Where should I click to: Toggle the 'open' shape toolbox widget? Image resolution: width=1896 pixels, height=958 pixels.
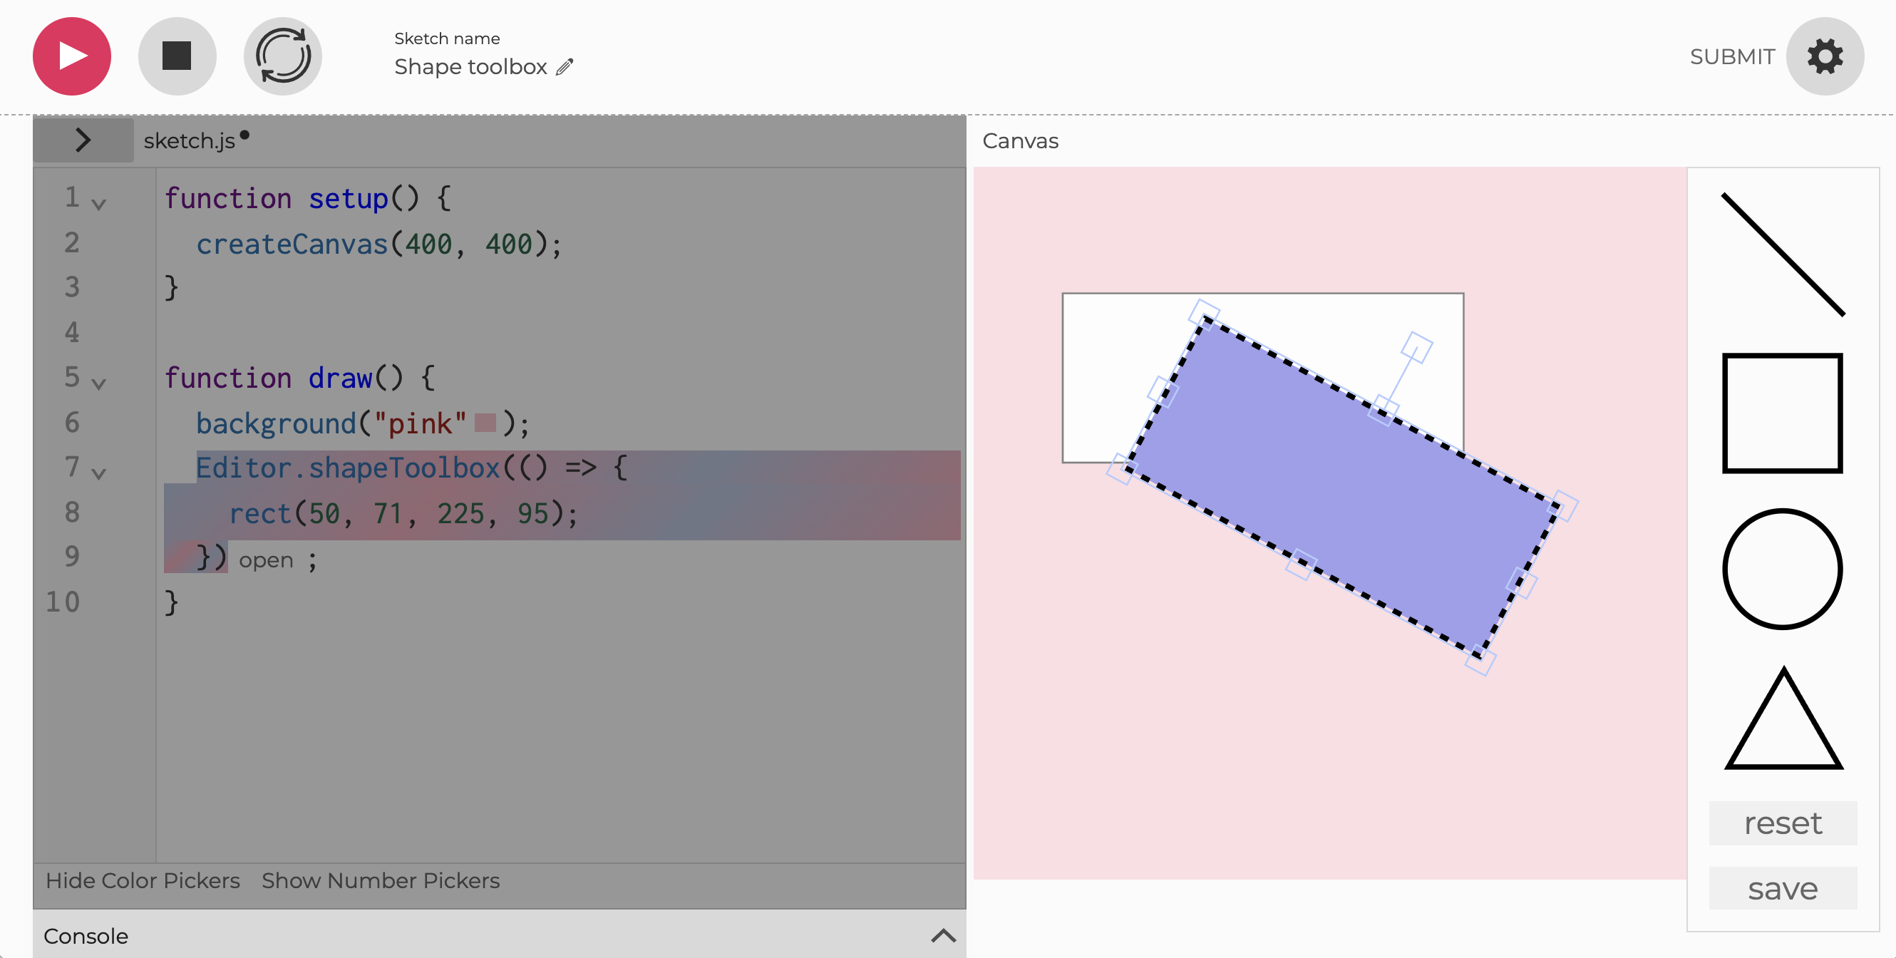(266, 560)
